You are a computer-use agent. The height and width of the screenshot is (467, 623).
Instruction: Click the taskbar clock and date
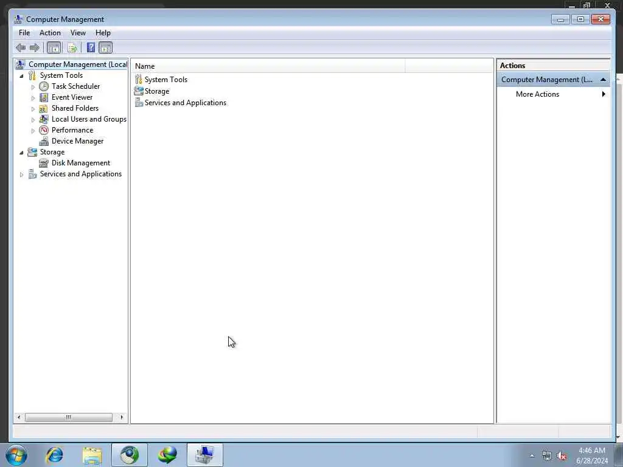(592, 455)
